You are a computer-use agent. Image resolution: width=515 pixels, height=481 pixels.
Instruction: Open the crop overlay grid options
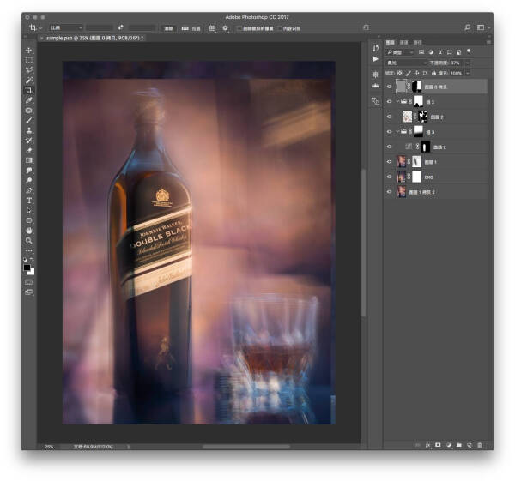coord(212,28)
